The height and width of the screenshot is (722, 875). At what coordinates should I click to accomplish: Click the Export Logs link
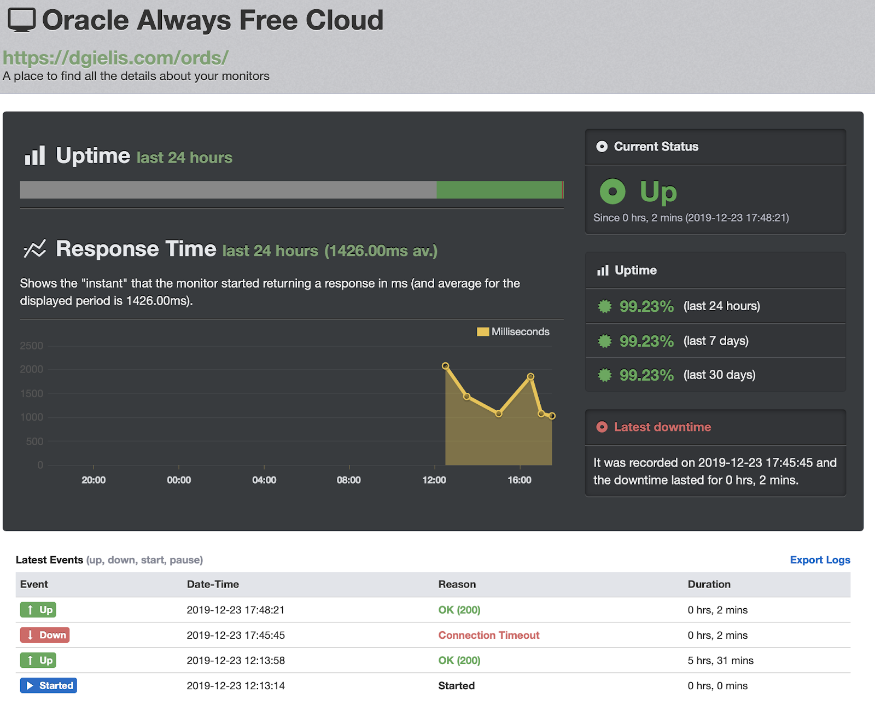pos(820,560)
